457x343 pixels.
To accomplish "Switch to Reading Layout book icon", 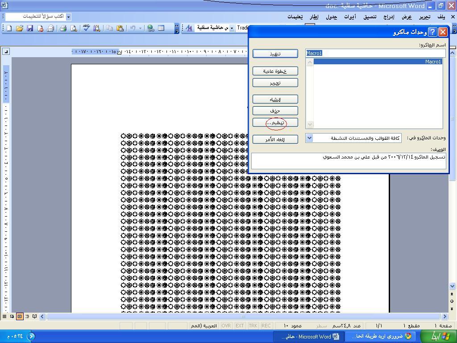I will [x=35, y=317].
